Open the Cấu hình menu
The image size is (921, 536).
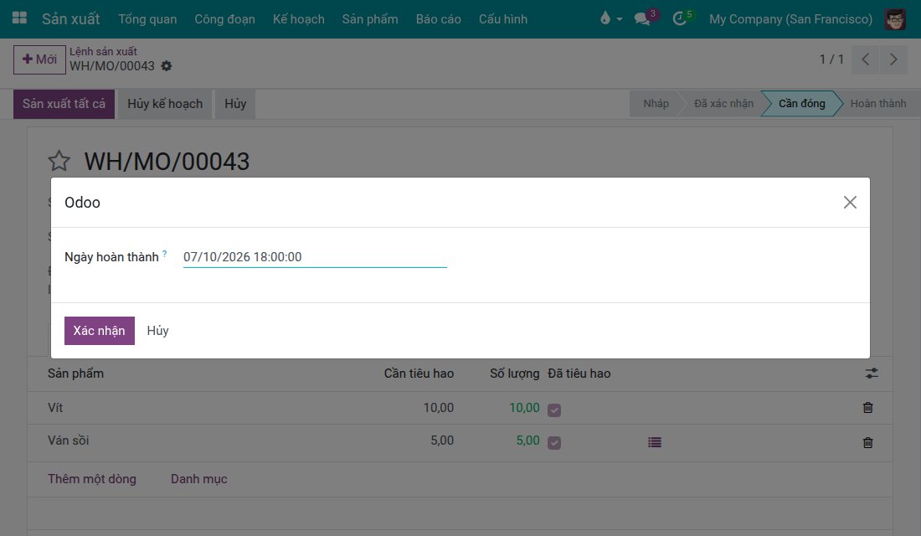point(503,18)
